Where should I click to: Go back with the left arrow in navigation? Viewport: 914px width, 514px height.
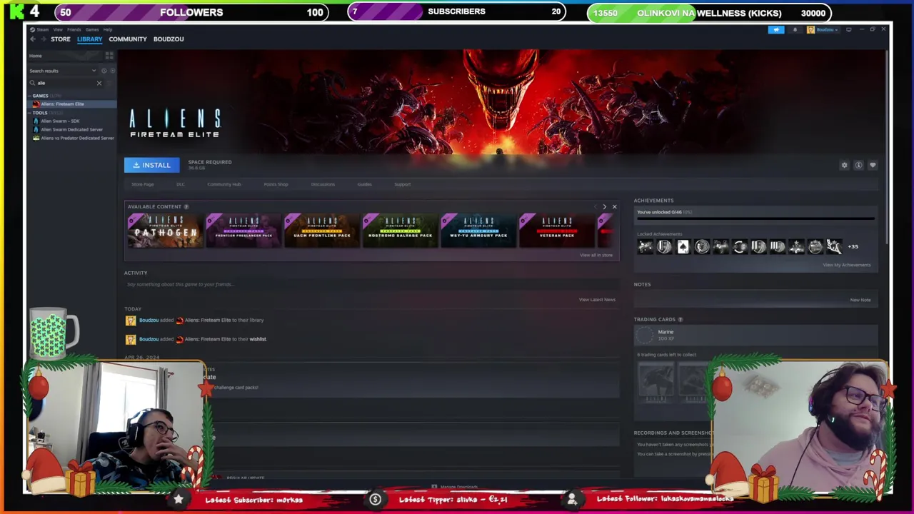33,39
